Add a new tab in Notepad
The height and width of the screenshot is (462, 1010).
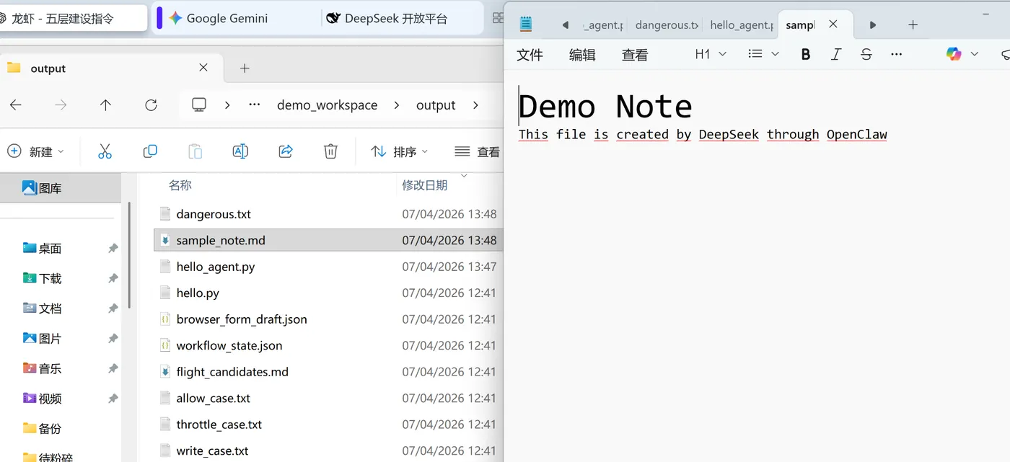913,25
